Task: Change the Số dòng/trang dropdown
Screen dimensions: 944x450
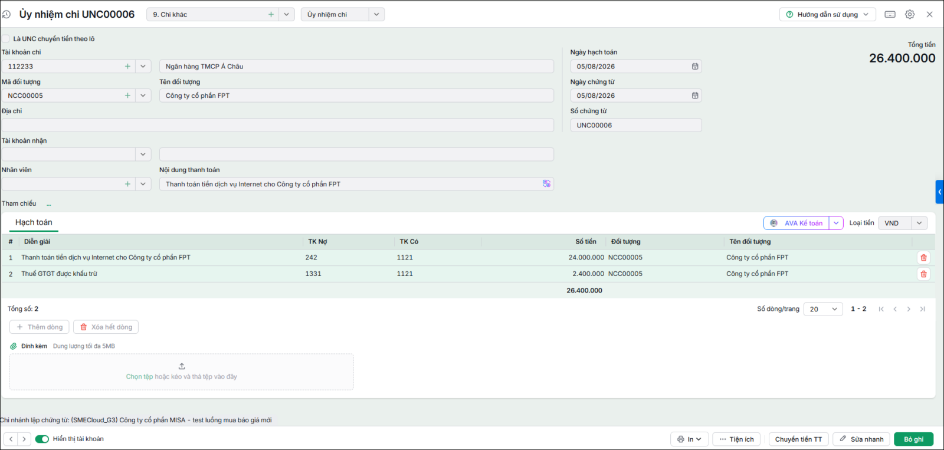Action: 823,309
